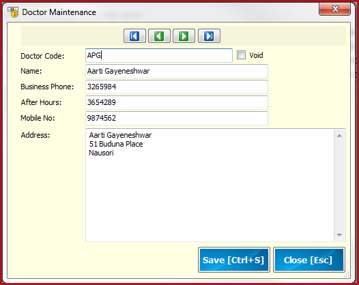359x285 pixels.
Task: Click inside the Address text area
Action: tap(210, 185)
